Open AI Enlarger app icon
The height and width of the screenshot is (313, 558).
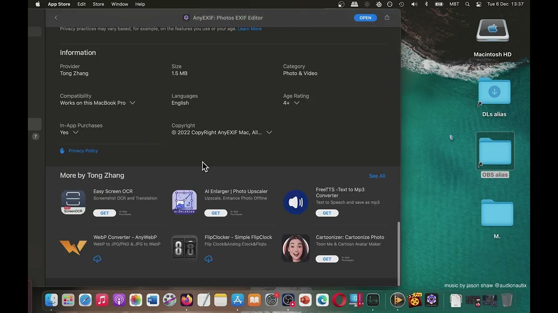pos(184,202)
